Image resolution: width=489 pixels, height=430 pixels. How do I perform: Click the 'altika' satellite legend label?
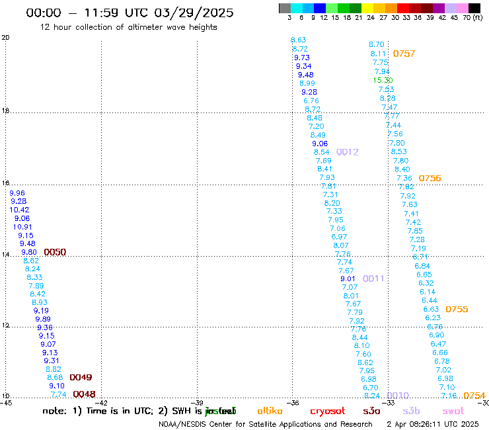[270, 411]
